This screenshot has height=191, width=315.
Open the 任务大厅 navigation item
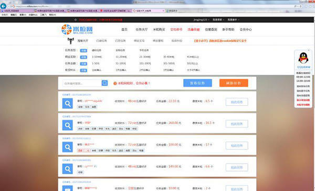(141, 29)
